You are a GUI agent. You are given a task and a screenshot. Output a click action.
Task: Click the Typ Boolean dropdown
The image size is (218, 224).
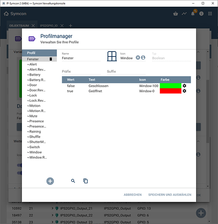coord(171,58)
